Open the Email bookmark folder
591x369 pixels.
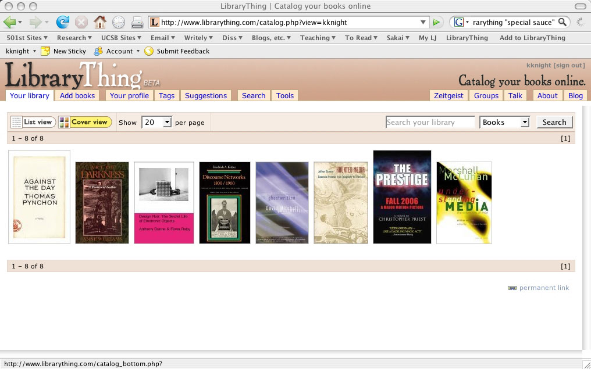(163, 38)
